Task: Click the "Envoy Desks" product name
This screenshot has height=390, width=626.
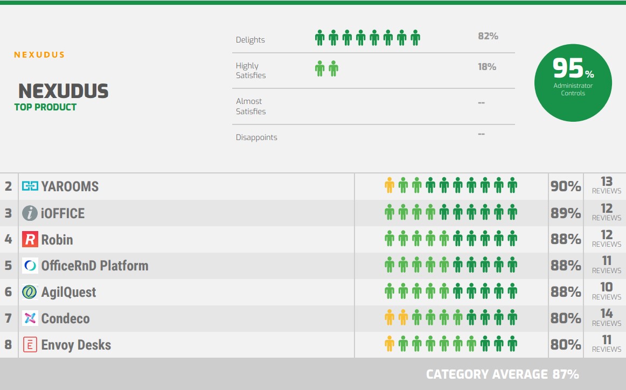Action: [76, 345]
